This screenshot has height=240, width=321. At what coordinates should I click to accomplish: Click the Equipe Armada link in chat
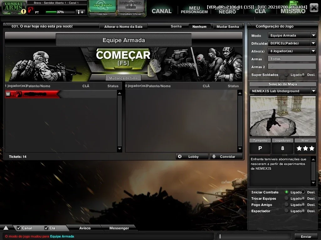[x=62, y=236]
